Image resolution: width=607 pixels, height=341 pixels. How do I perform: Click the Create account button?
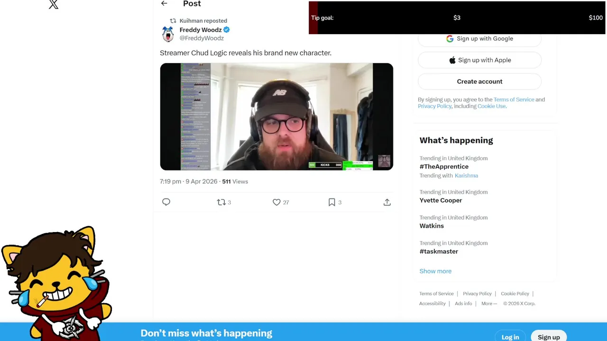479,81
